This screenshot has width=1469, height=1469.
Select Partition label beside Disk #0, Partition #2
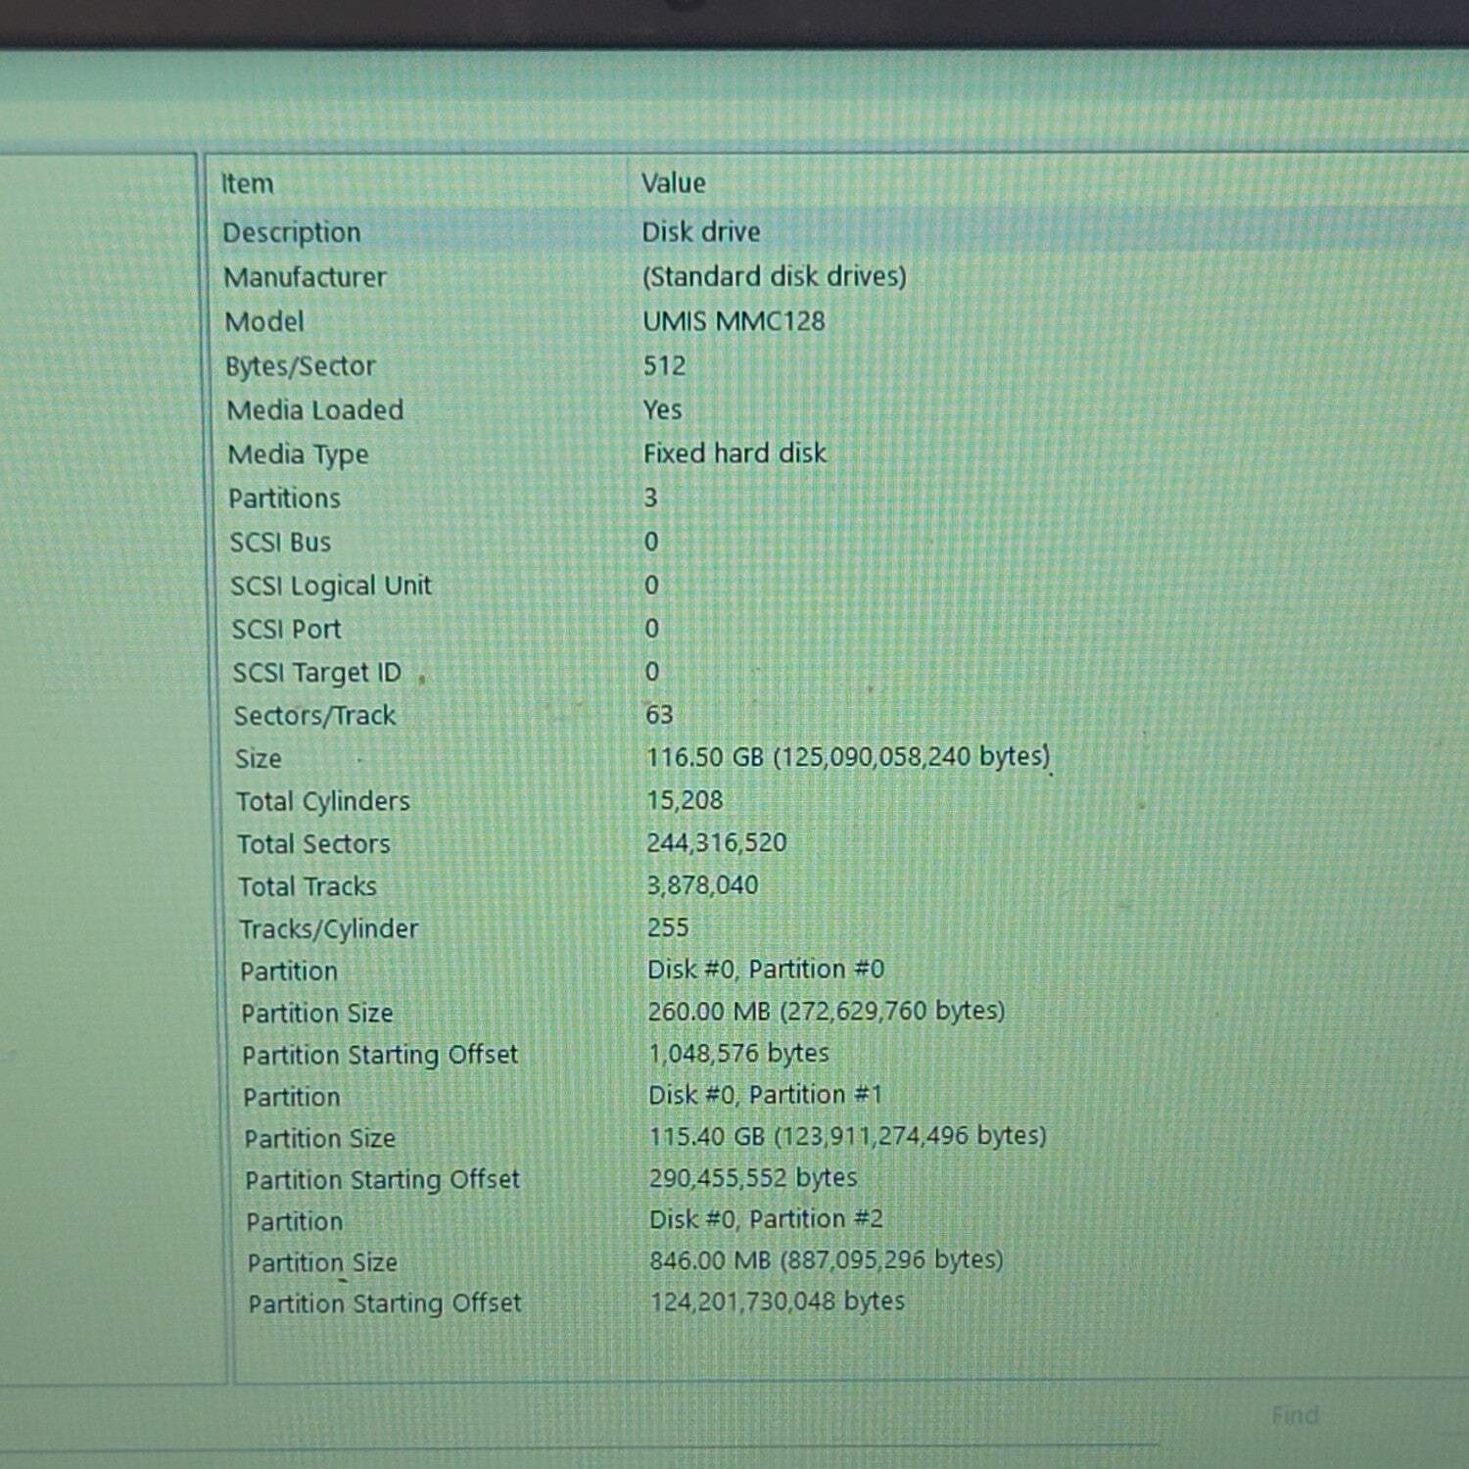point(295,1222)
